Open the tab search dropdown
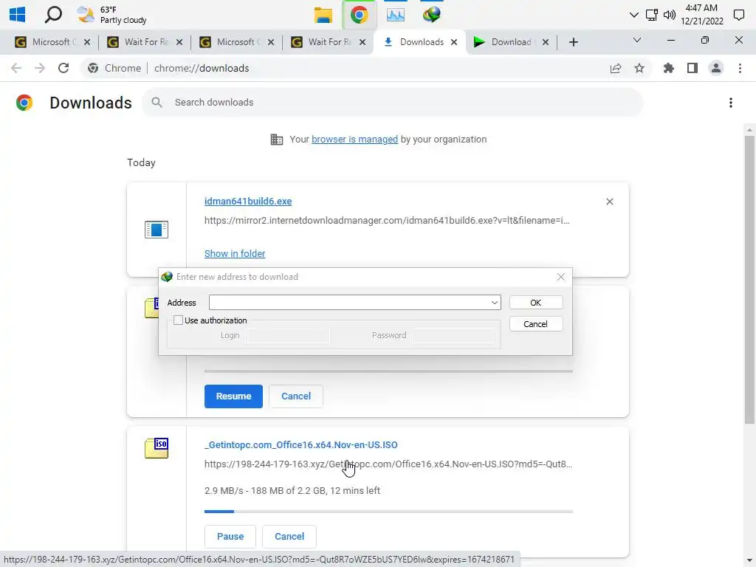 (637, 40)
